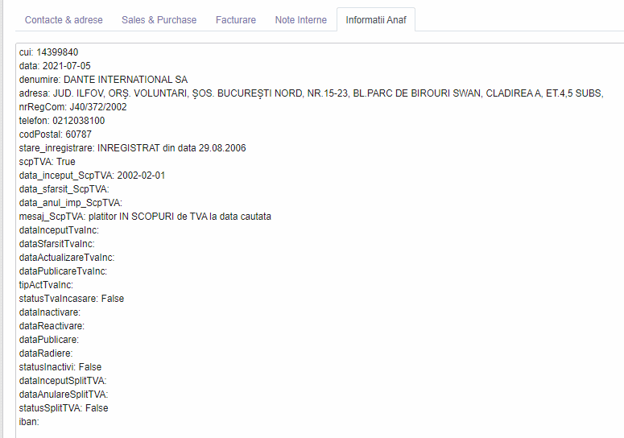The height and width of the screenshot is (438, 624).
Task: Click the stare_inregistrare INREGISTRAT line
Action: point(133,148)
